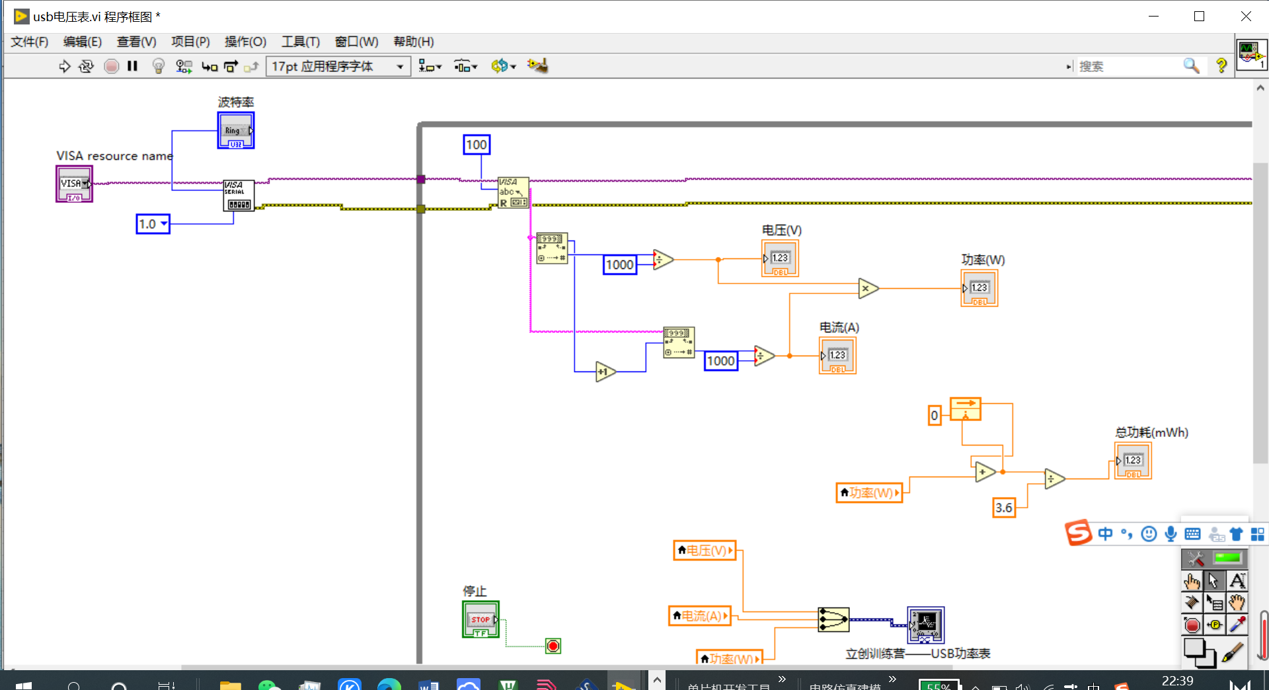Toggle automatic tool selection green LED
The width and height of the screenshot is (1269, 690).
(x=1227, y=558)
